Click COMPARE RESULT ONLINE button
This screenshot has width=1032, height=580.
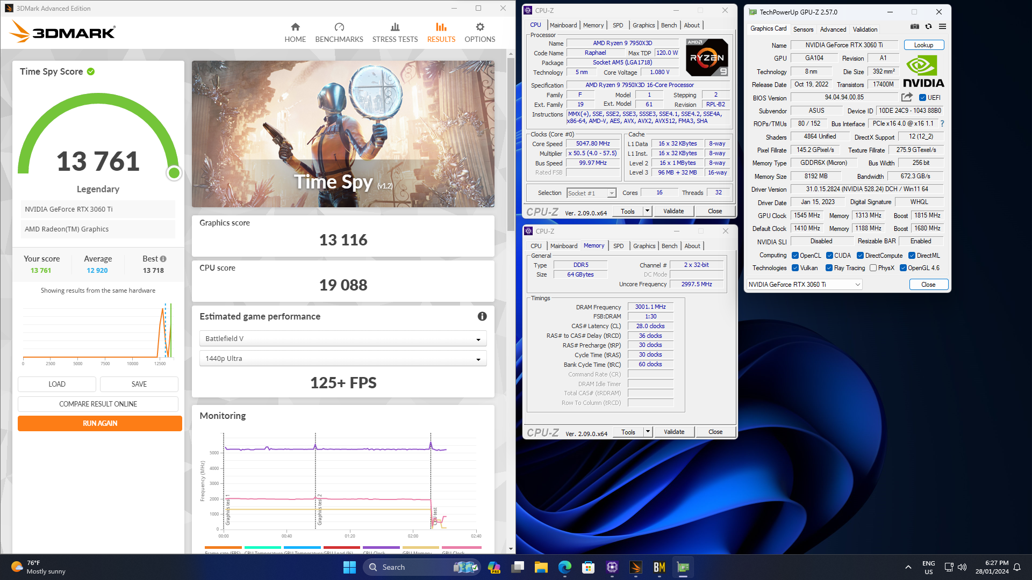pyautogui.click(x=98, y=404)
